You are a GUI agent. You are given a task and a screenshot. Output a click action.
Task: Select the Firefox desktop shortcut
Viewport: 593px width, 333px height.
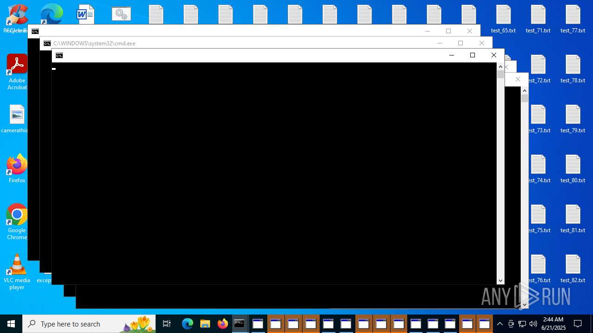click(x=17, y=169)
